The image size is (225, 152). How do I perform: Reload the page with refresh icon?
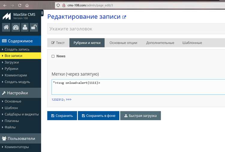coord(20,5)
